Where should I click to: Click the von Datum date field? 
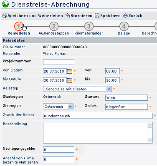55,71
